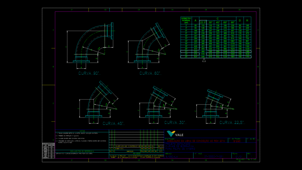Select the CURVA 90° drawing label
Viewport: 302px width, 170px height.
tap(89, 73)
